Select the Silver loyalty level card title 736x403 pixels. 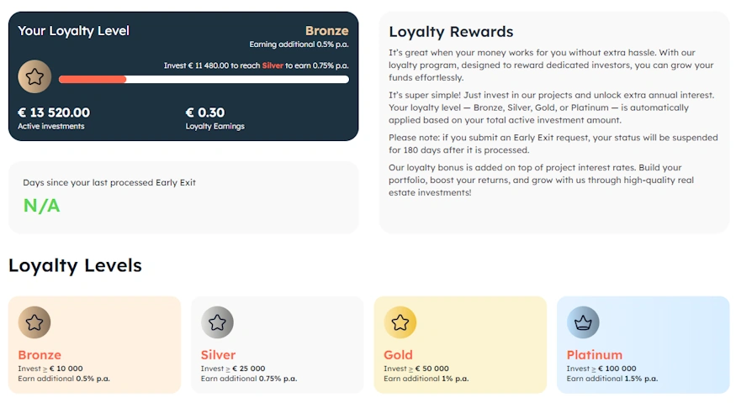point(218,354)
